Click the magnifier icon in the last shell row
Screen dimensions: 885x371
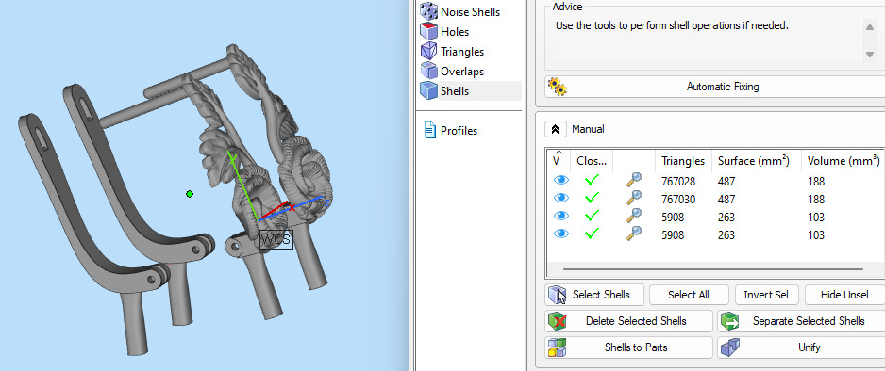tap(634, 234)
